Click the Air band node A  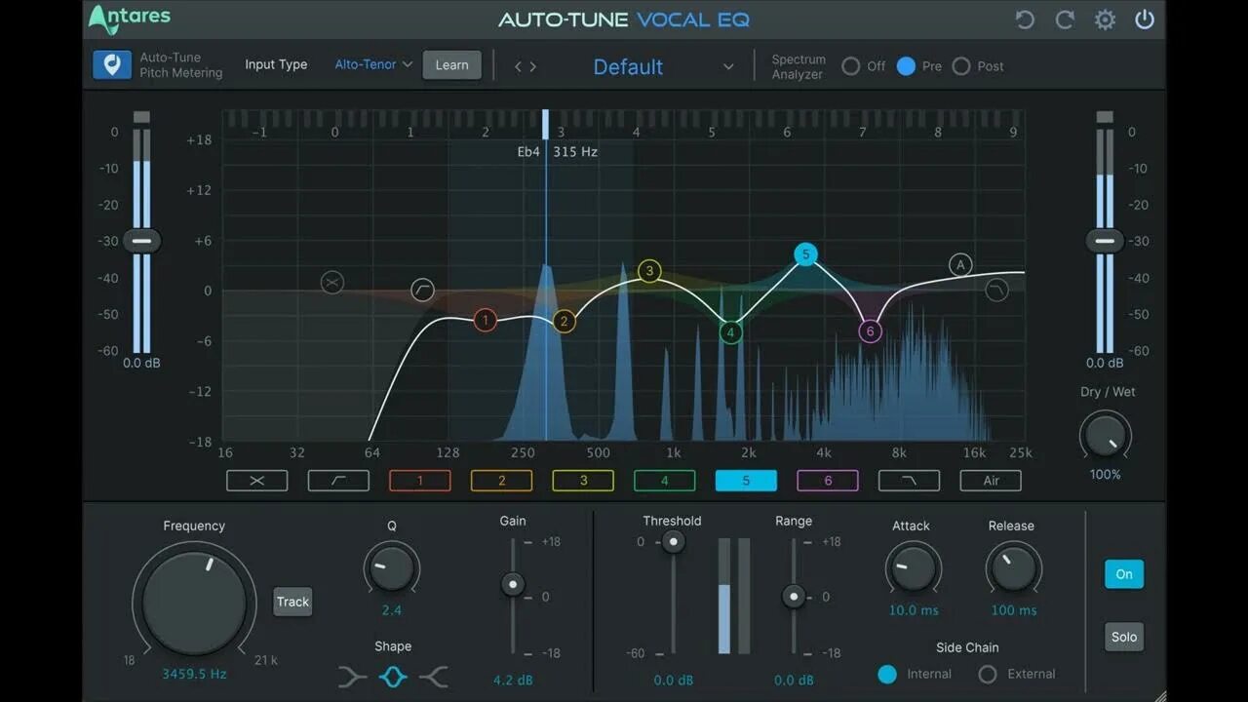tap(960, 265)
